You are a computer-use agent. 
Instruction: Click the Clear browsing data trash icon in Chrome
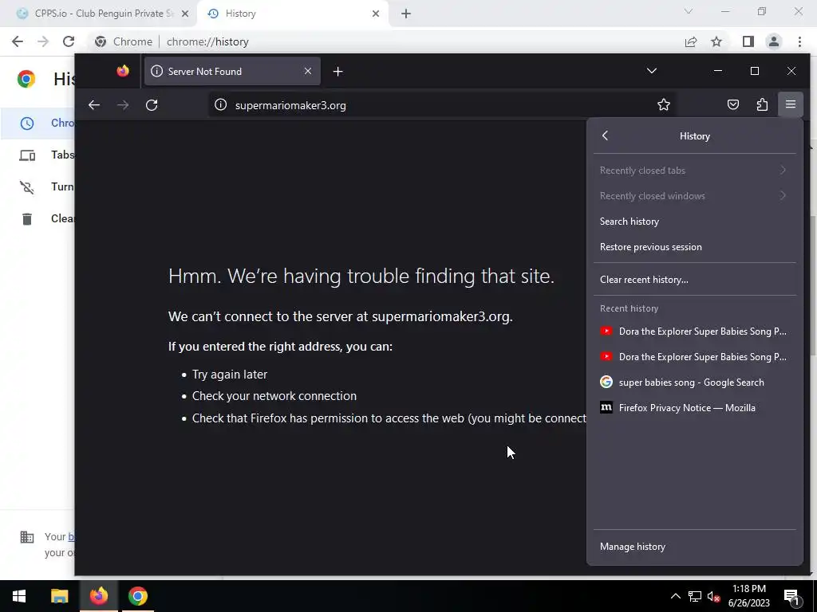click(27, 219)
